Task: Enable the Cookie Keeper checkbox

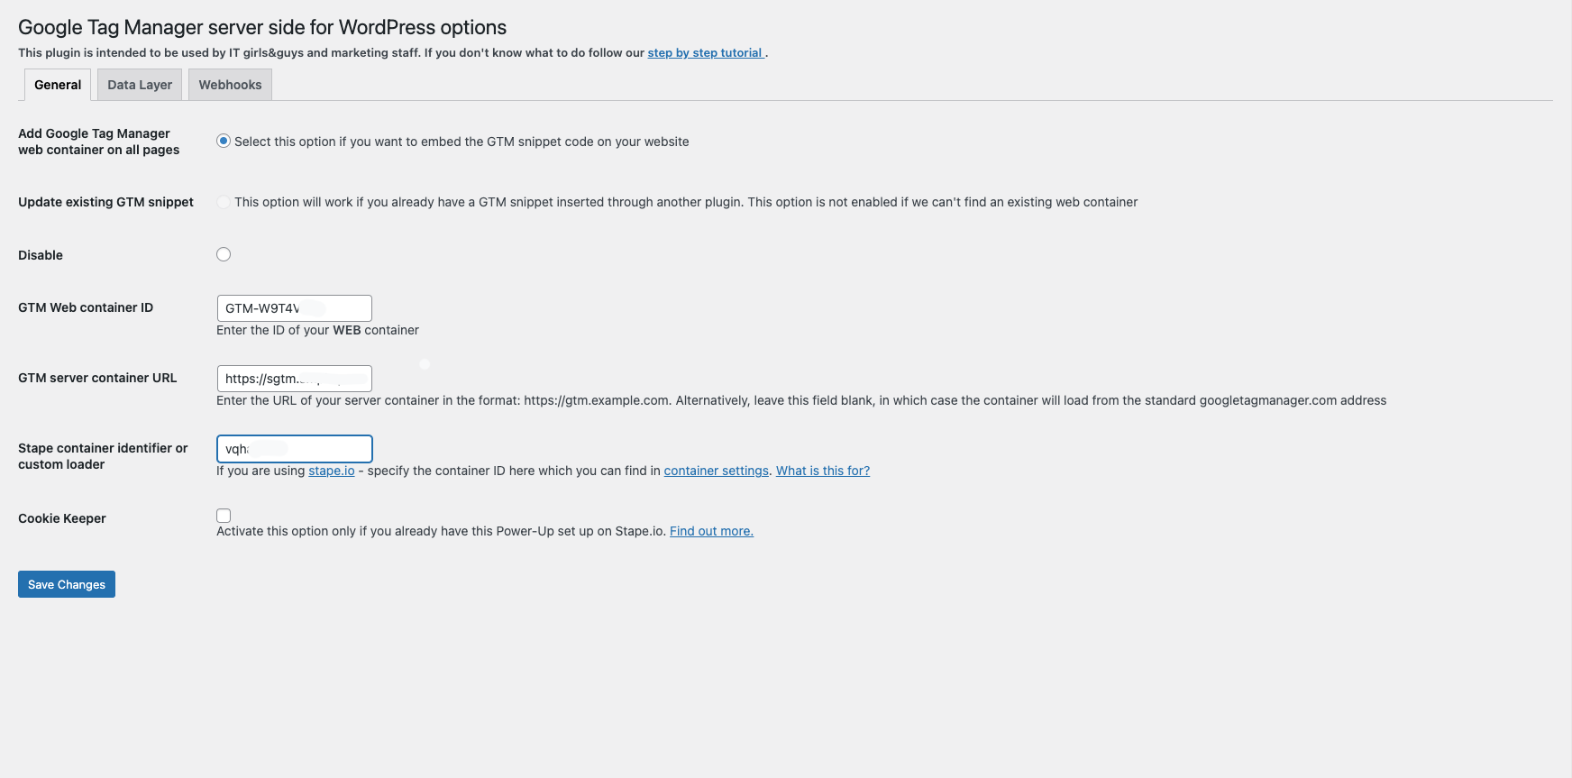Action: [x=223, y=515]
